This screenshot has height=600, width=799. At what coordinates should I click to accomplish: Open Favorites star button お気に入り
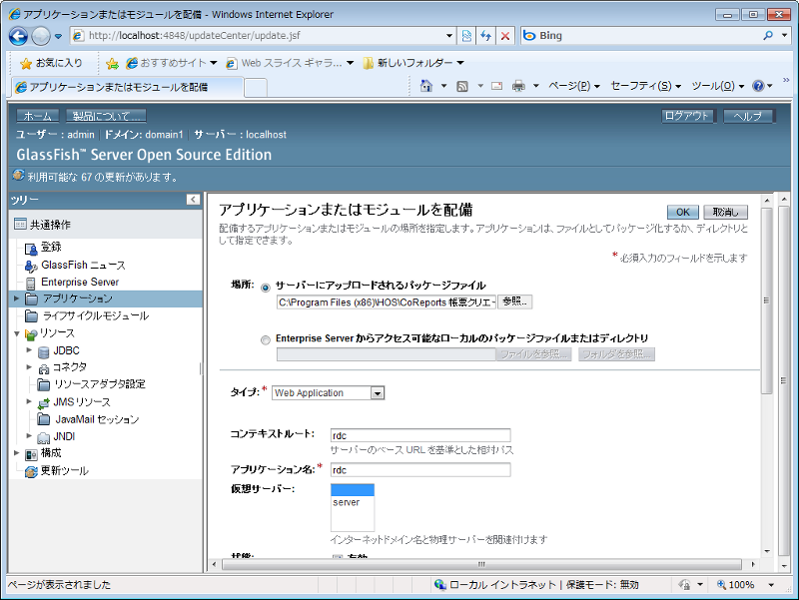(51, 63)
